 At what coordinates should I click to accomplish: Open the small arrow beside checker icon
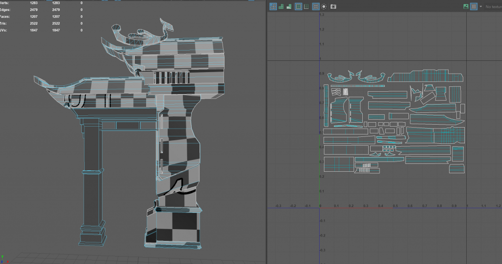480,6
